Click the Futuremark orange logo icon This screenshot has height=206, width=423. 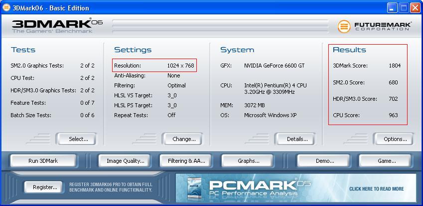[344, 26]
